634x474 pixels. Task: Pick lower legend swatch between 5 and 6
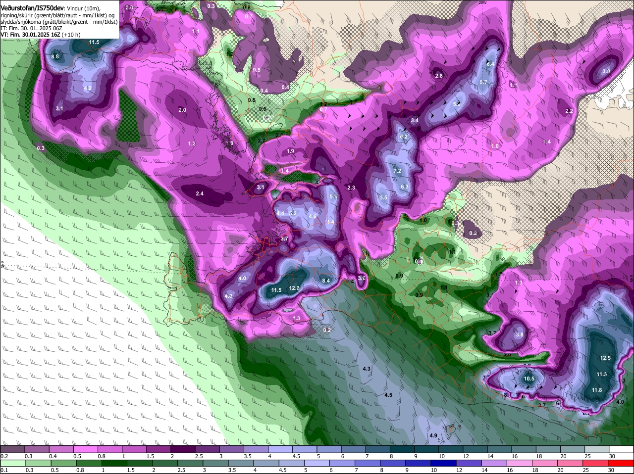[x=317, y=463]
